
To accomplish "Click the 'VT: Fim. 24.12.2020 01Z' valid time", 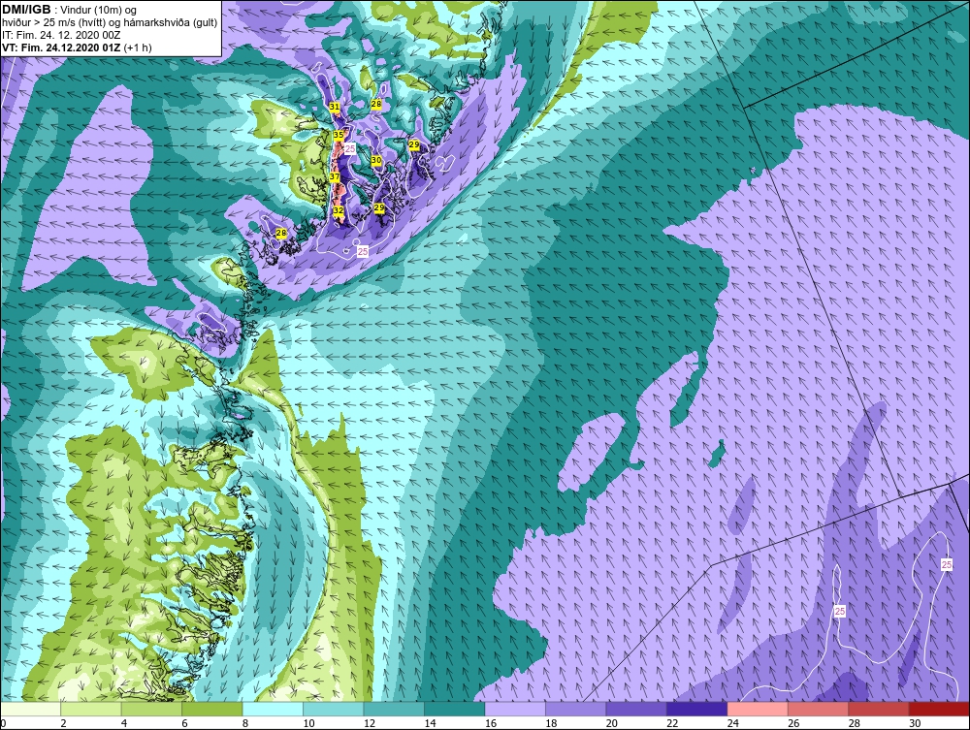I will point(62,48).
